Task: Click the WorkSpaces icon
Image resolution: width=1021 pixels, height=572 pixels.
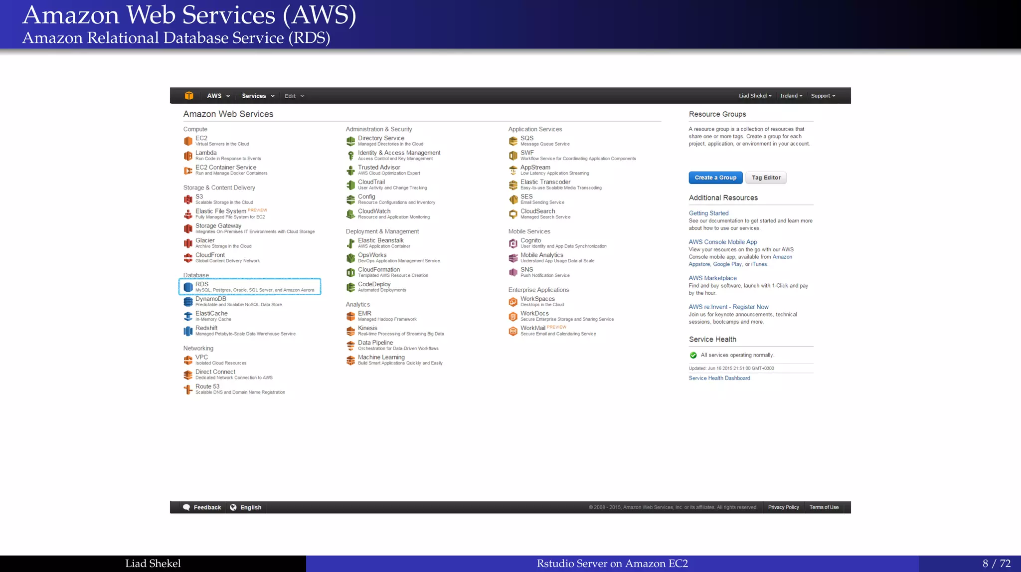Action: click(513, 302)
